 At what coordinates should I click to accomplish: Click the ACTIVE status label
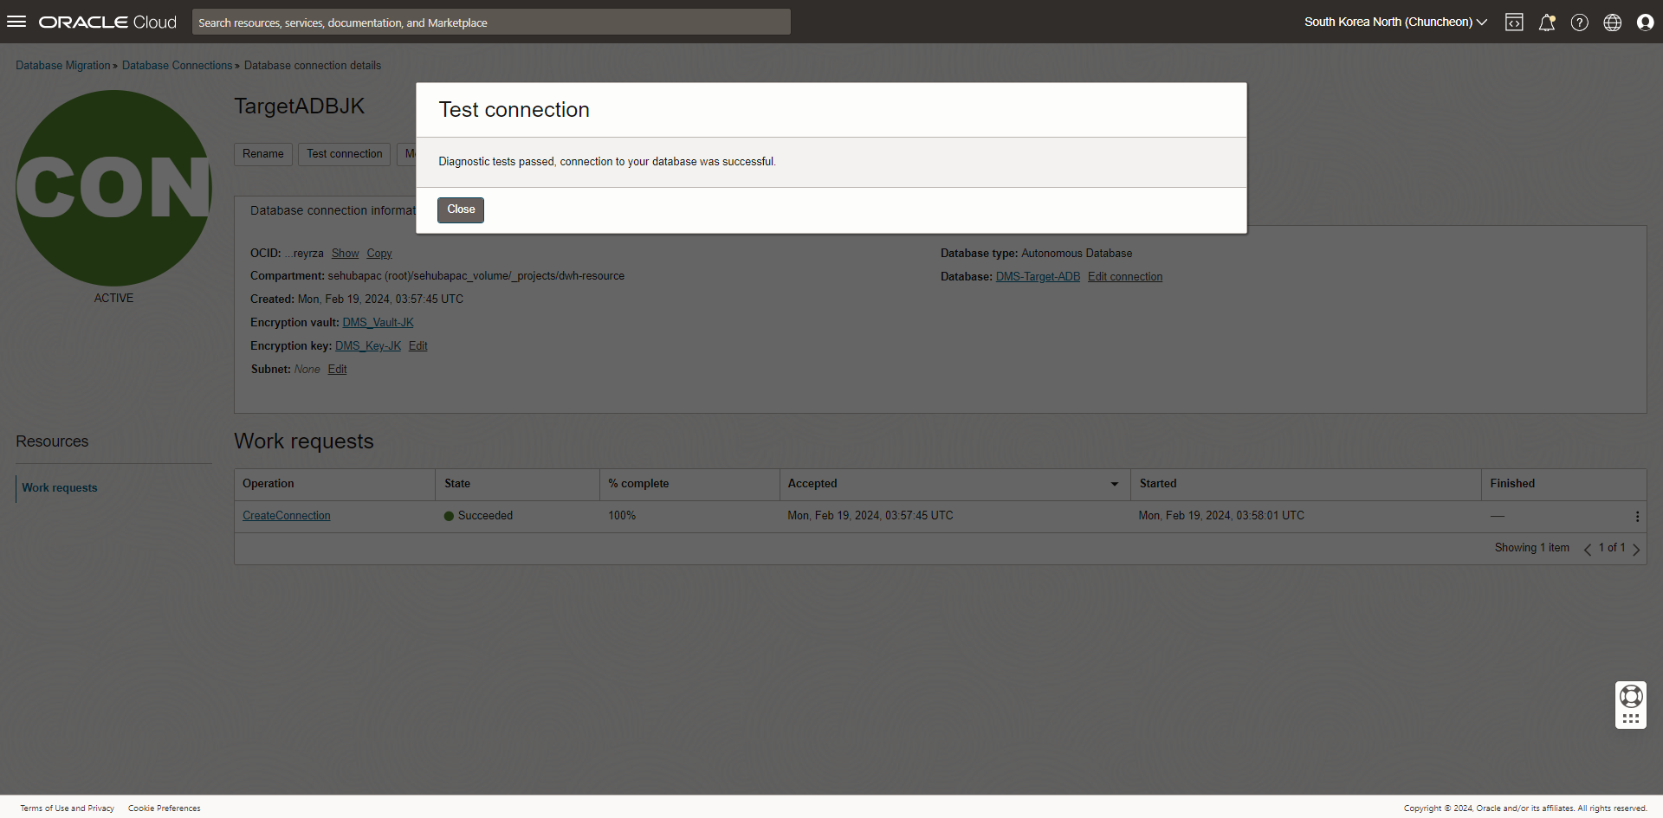click(x=113, y=298)
